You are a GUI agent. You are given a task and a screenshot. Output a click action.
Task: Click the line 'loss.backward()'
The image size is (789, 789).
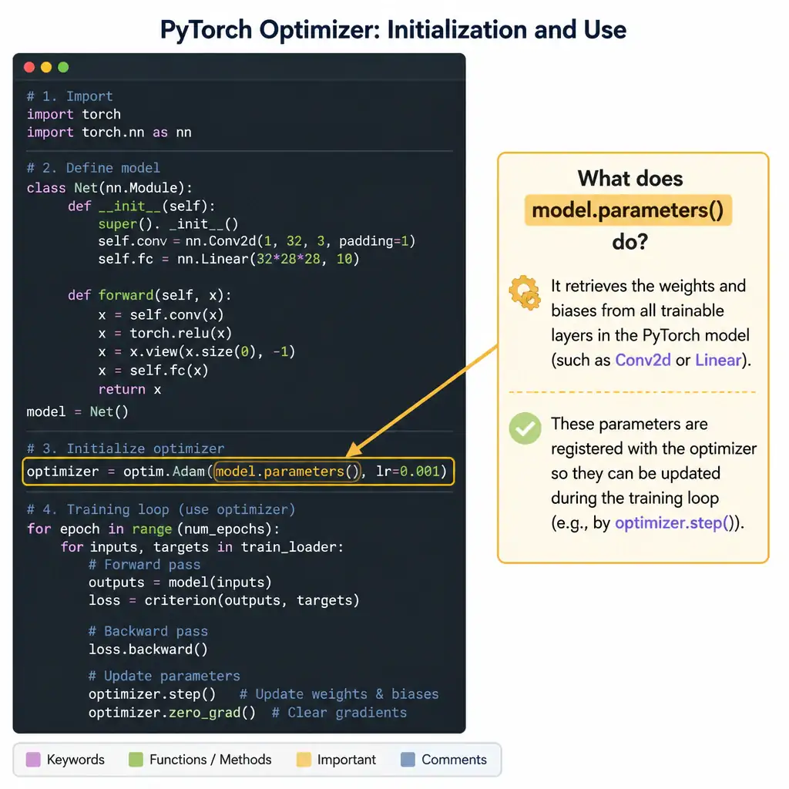click(x=148, y=649)
